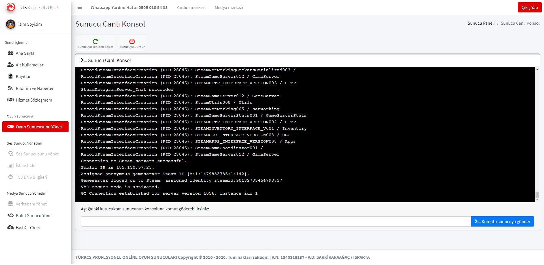Click the FastDL Yönet cloud download icon

10,227
